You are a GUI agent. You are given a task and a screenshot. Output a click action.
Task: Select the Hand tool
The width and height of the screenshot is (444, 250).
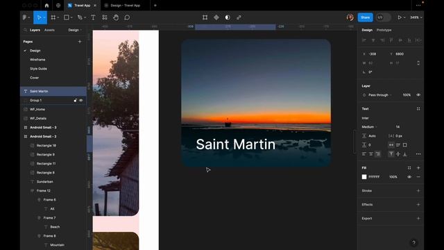116,17
